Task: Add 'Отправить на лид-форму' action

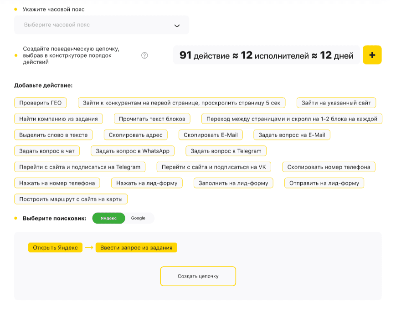Action: tap(324, 183)
